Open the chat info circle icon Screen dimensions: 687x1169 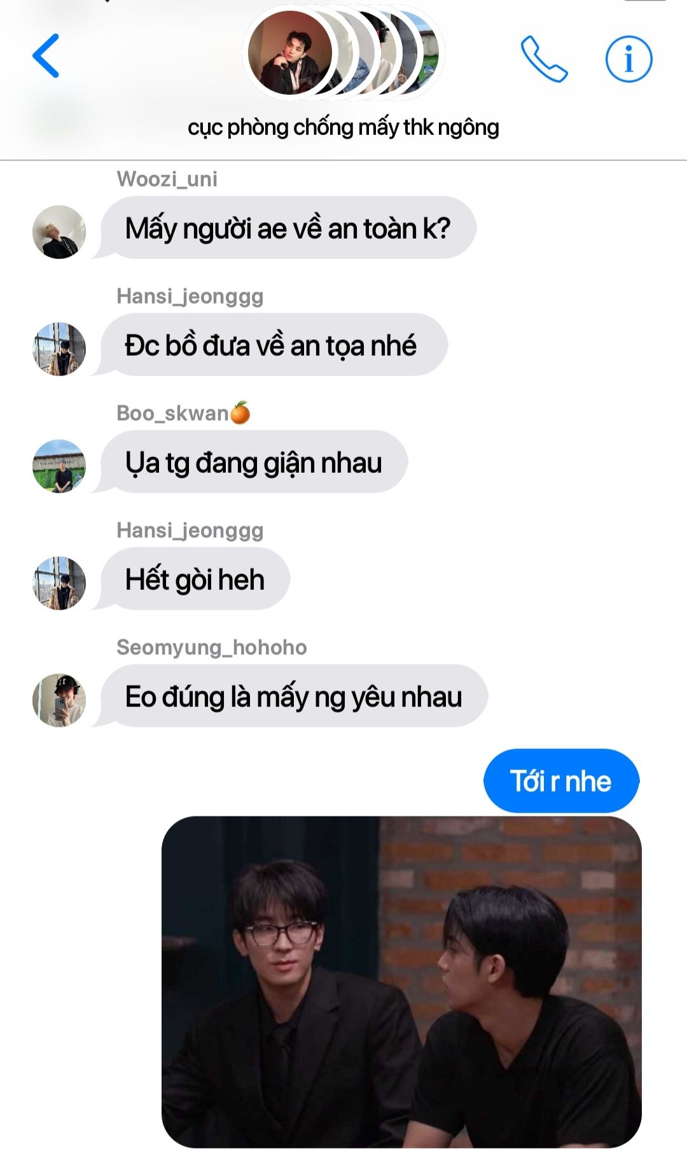(x=628, y=59)
